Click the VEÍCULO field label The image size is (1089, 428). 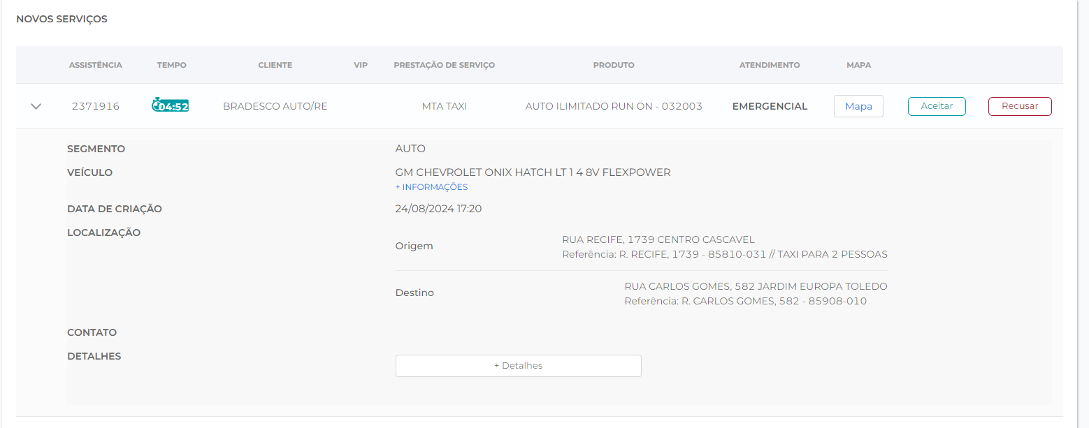point(90,172)
